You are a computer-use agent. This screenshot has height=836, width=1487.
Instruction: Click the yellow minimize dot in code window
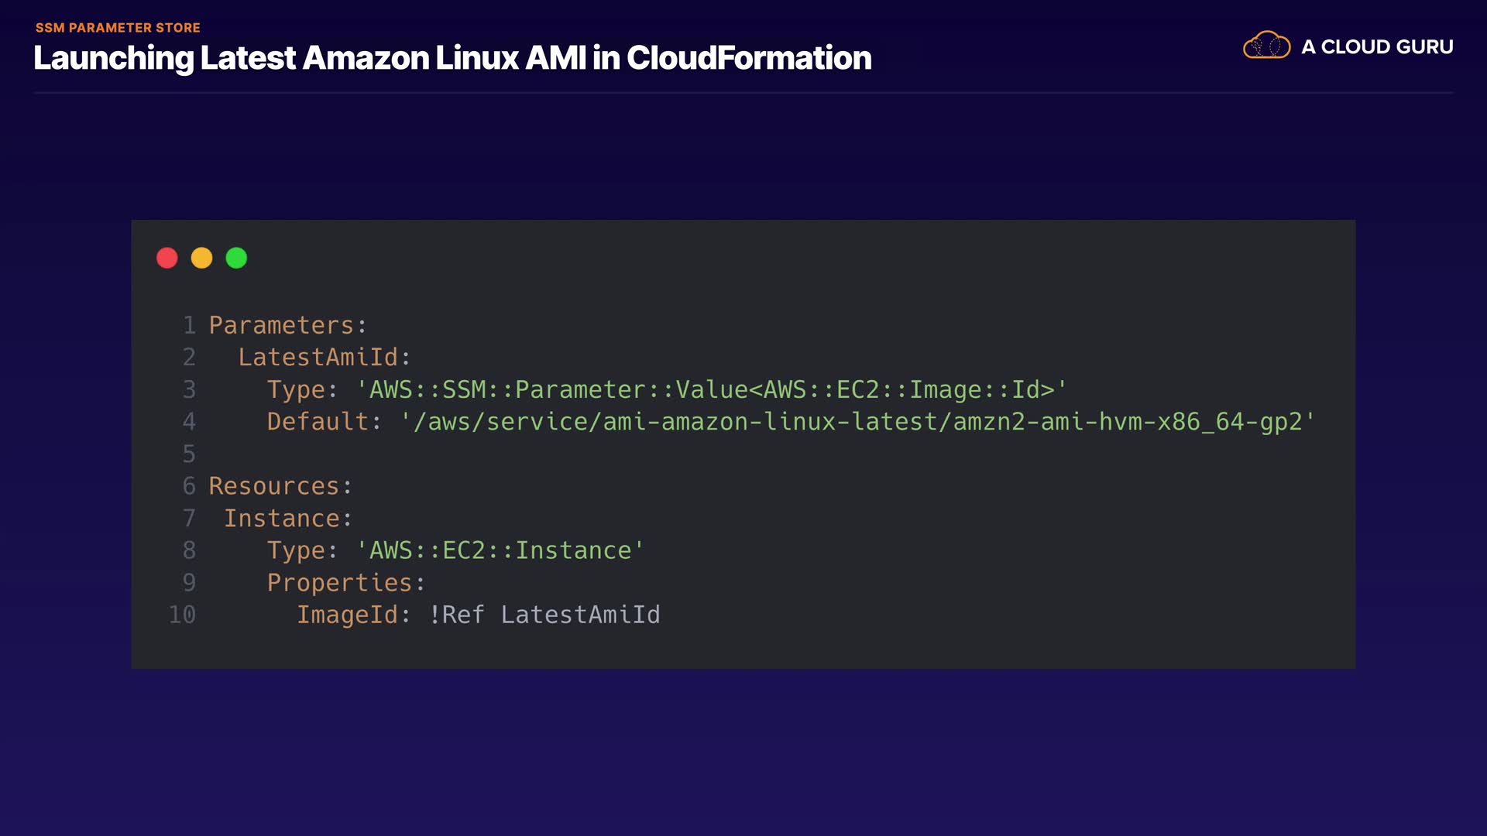click(x=202, y=258)
